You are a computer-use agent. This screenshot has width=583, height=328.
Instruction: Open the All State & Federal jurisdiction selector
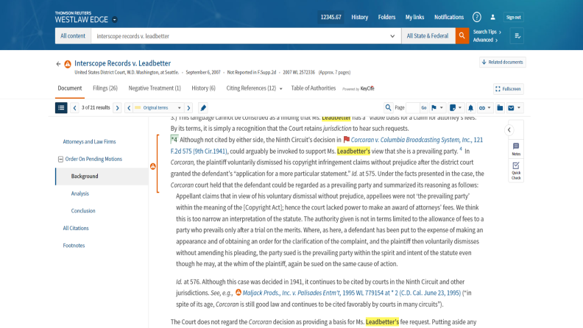pos(428,36)
